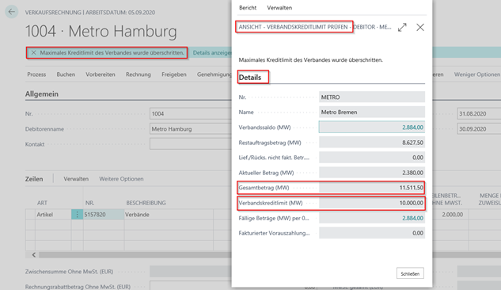Click the date field 30.09.2020
The width and height of the screenshot is (501, 290).
(479, 129)
